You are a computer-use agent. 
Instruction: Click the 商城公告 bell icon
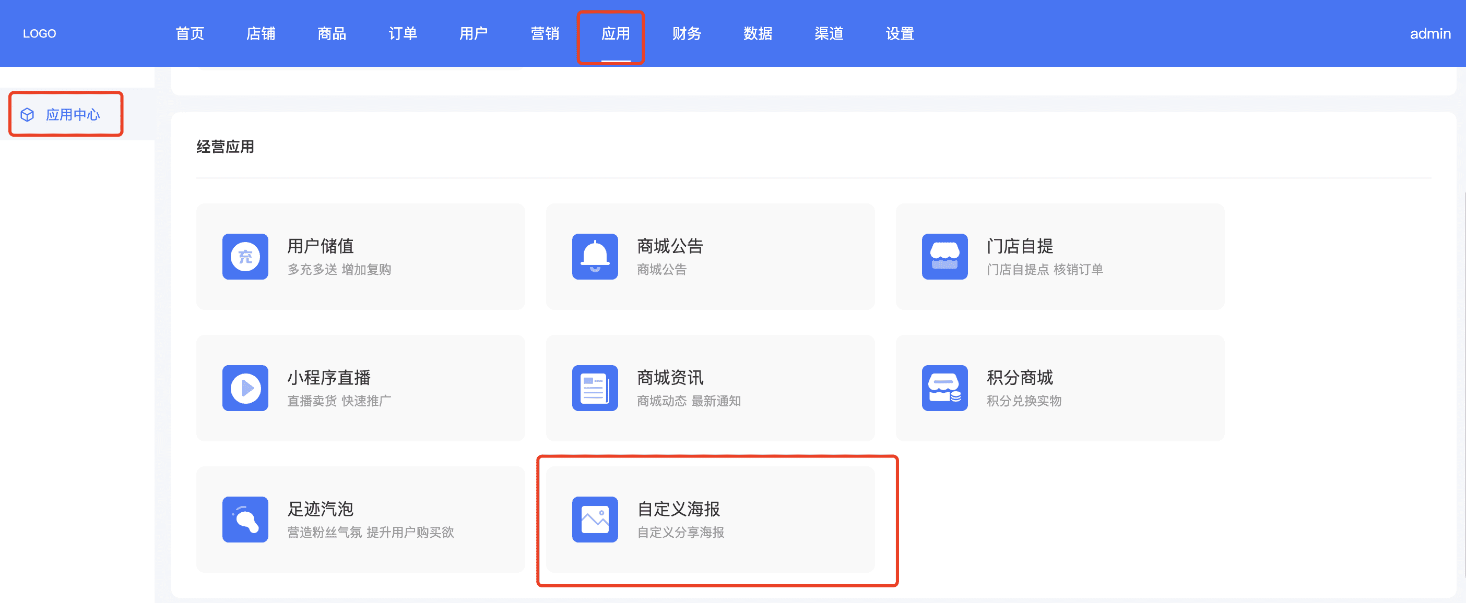(x=595, y=257)
